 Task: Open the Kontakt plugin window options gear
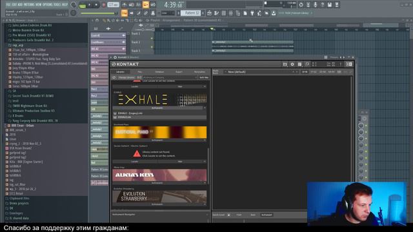coord(115,57)
